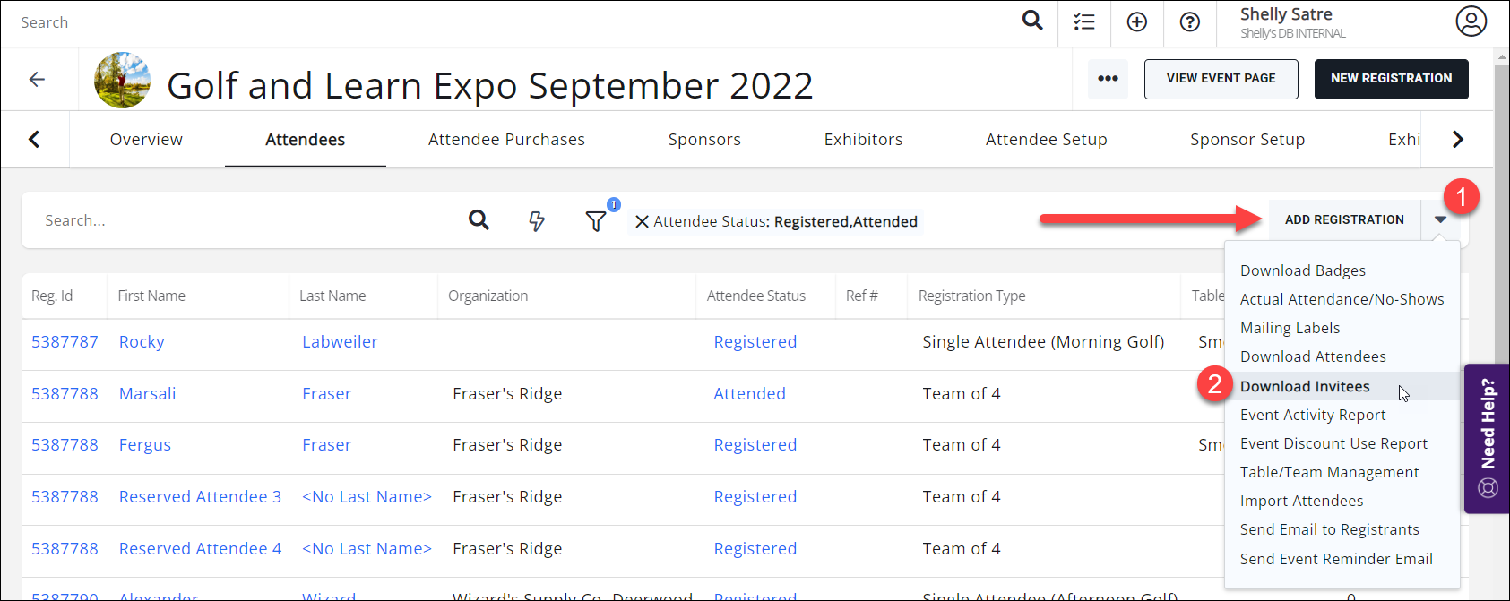Click the top search magnifier icon
The image size is (1510, 601).
point(1032,21)
